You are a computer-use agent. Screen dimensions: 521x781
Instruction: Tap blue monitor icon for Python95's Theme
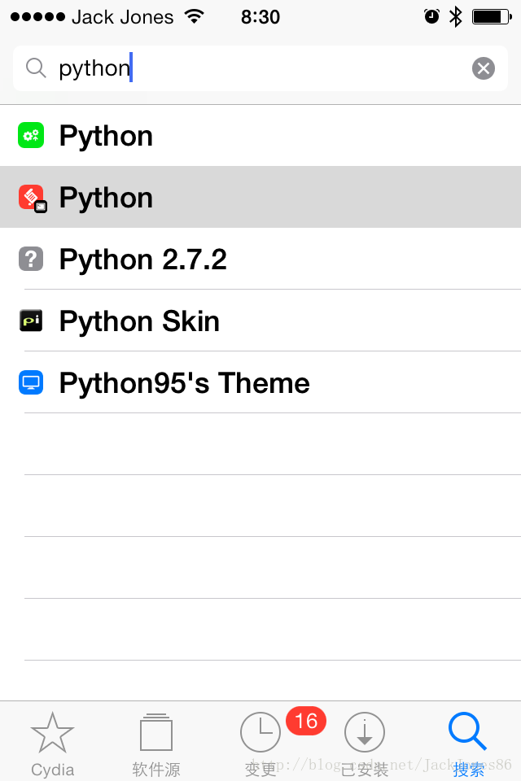(x=31, y=382)
